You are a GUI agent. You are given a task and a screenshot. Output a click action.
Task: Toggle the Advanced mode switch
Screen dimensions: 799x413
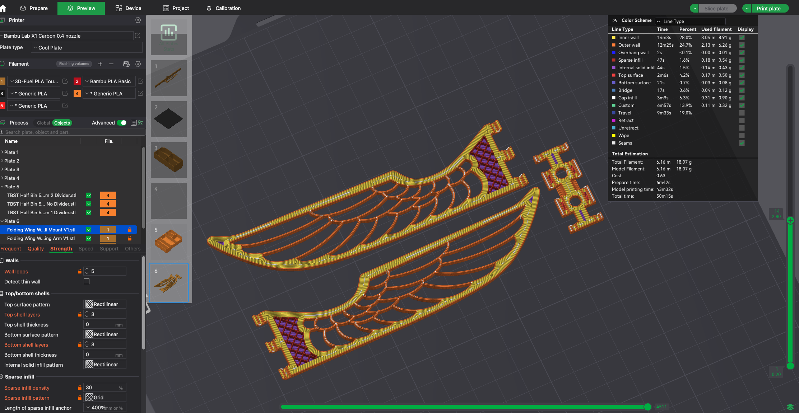tap(122, 123)
